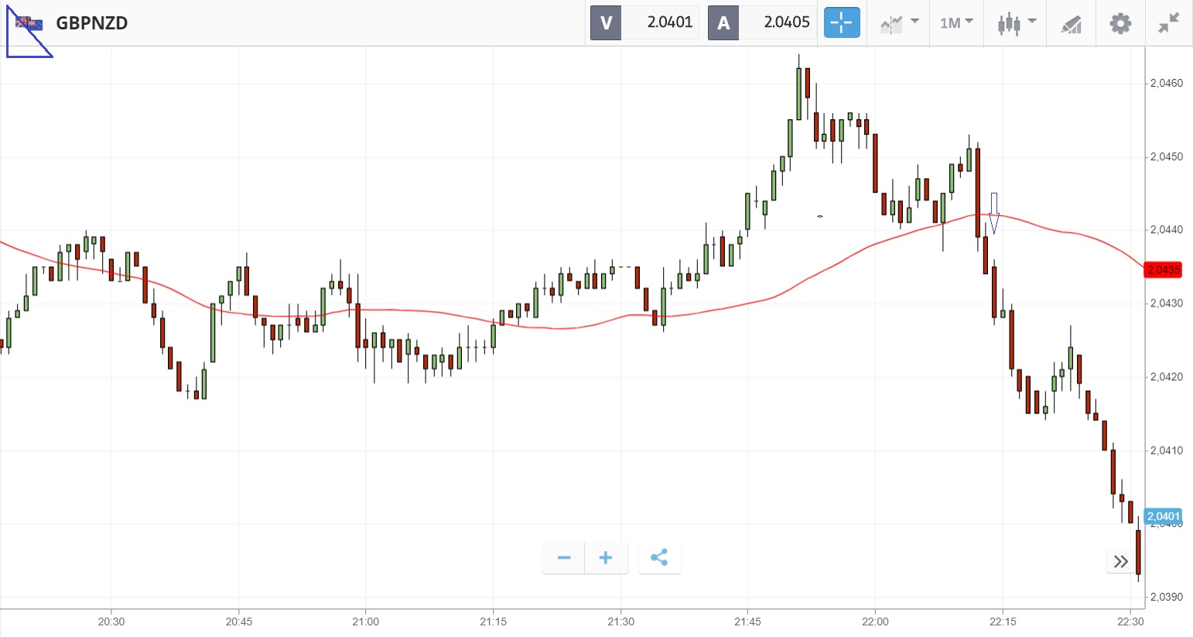Click the V sell button

click(606, 23)
